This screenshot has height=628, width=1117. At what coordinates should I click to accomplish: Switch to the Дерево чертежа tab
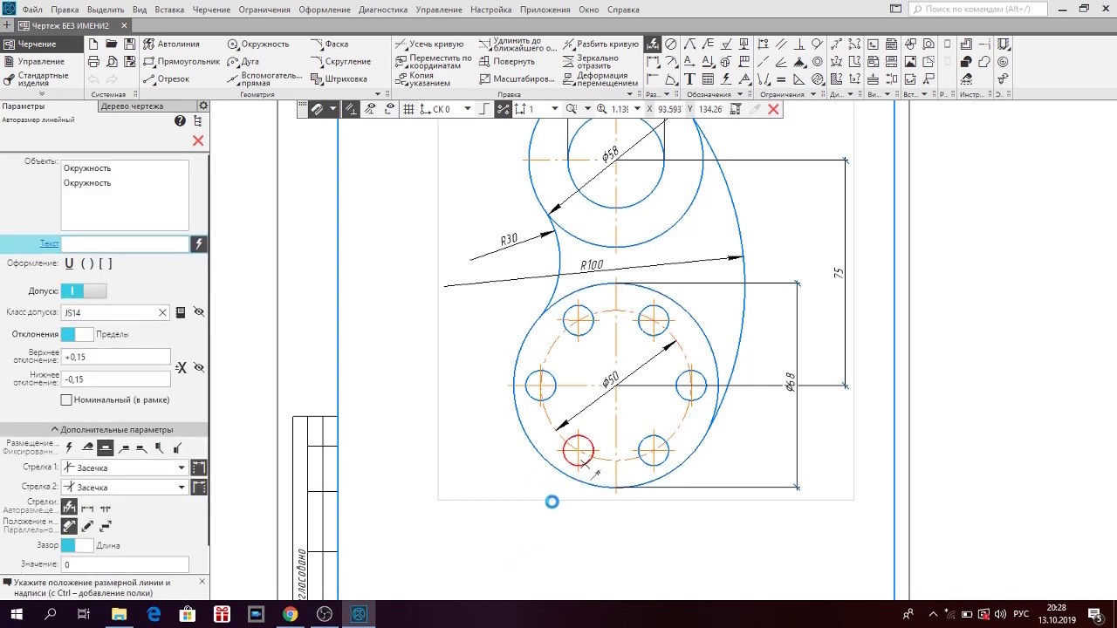point(132,106)
